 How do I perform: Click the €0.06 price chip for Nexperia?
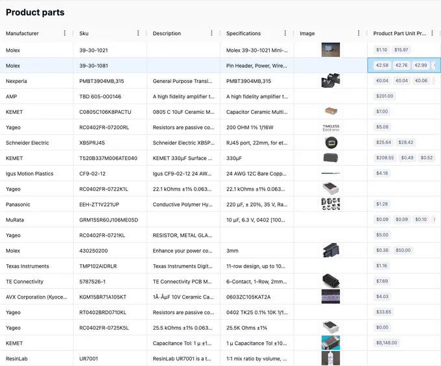pyautogui.click(x=421, y=80)
